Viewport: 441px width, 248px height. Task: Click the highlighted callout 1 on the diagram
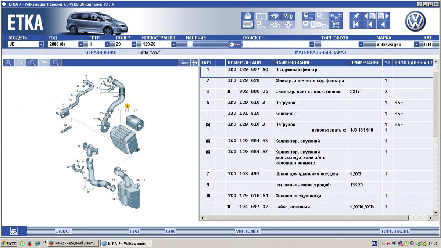tap(127, 105)
